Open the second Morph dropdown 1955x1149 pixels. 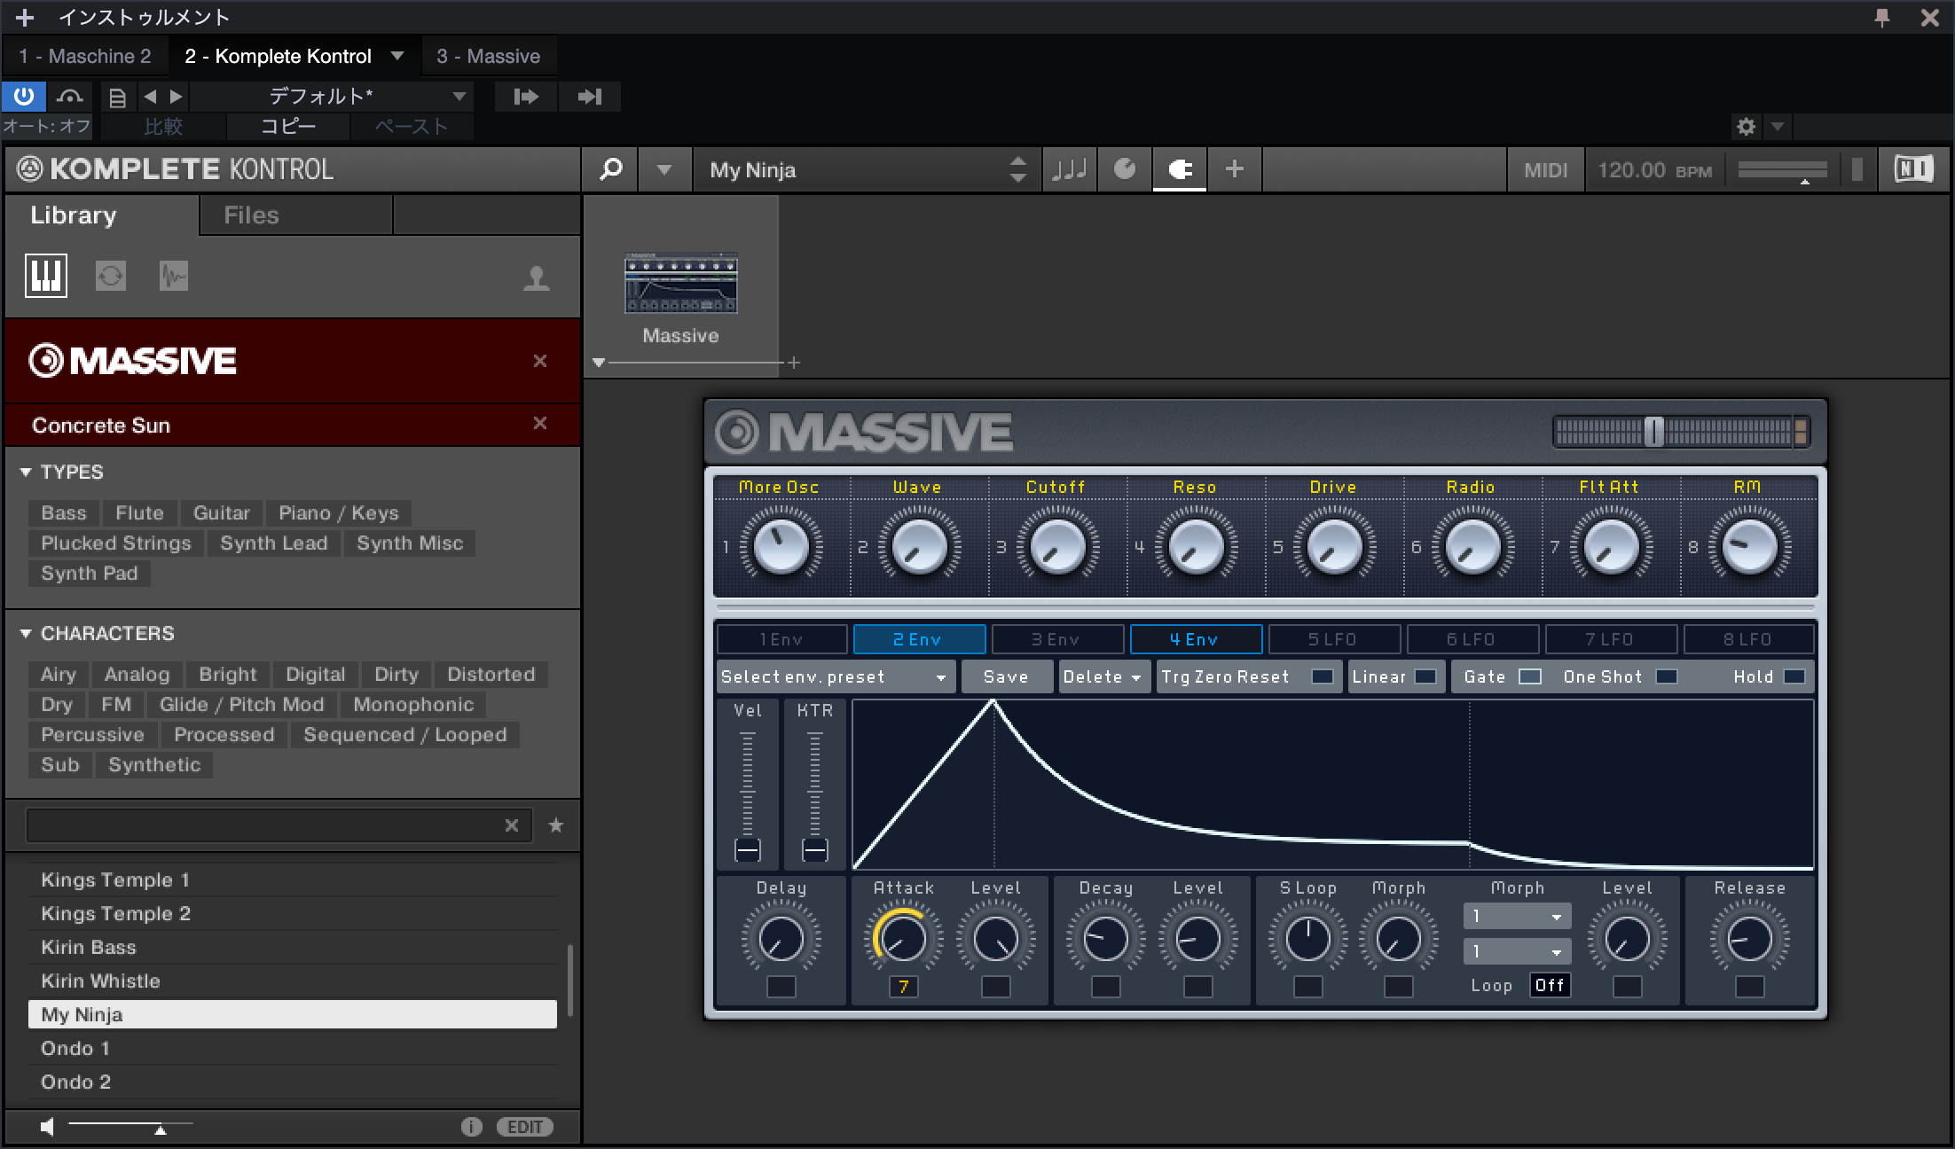click(x=1517, y=951)
